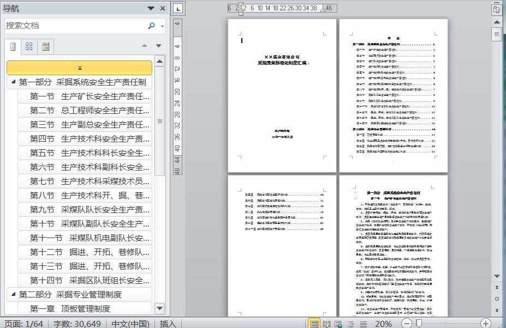Image resolution: width=506 pixels, height=328 pixels.
Task: Click the 20% zoom level button
Action: click(383, 324)
